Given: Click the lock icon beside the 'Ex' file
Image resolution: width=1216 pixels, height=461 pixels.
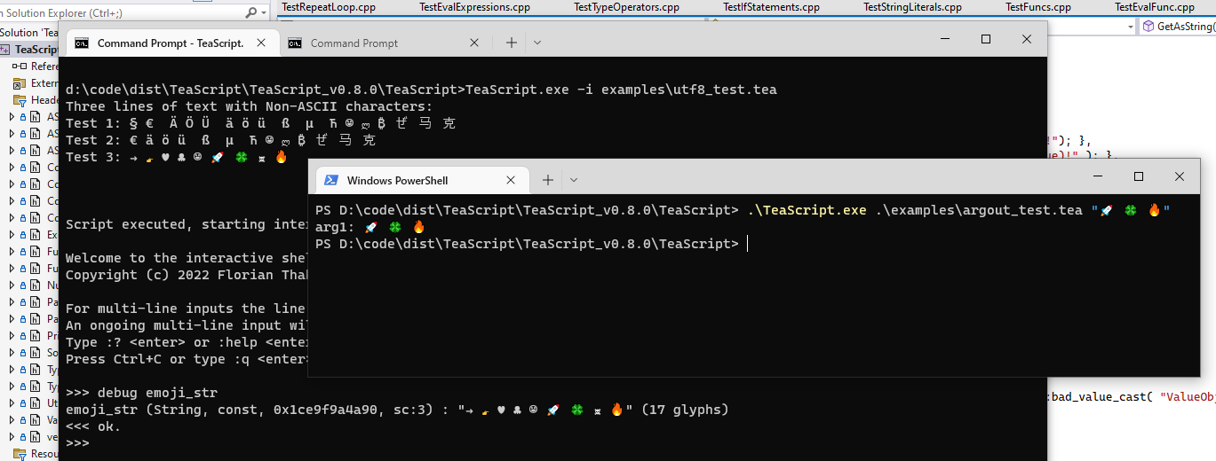Looking at the screenshot, I should click(x=22, y=235).
